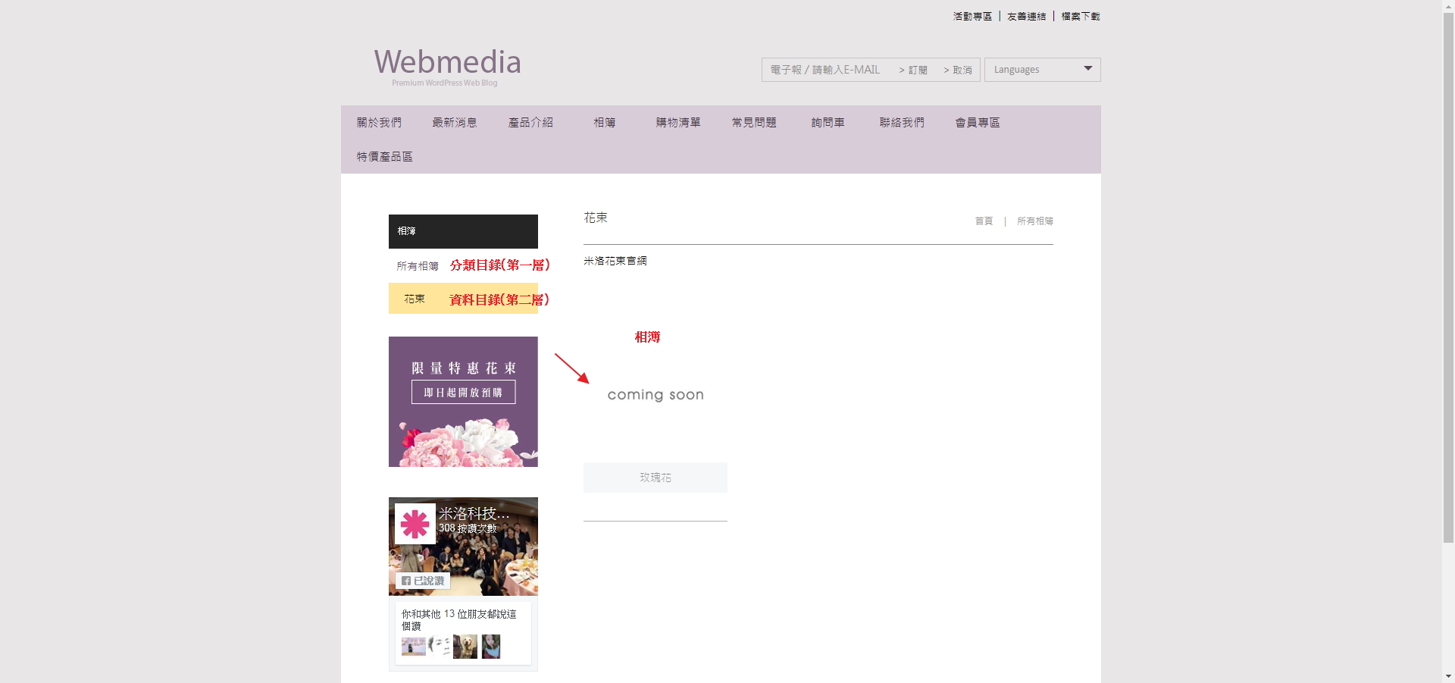Click the Webmedia logo
The width and height of the screenshot is (1455, 683).
point(447,66)
